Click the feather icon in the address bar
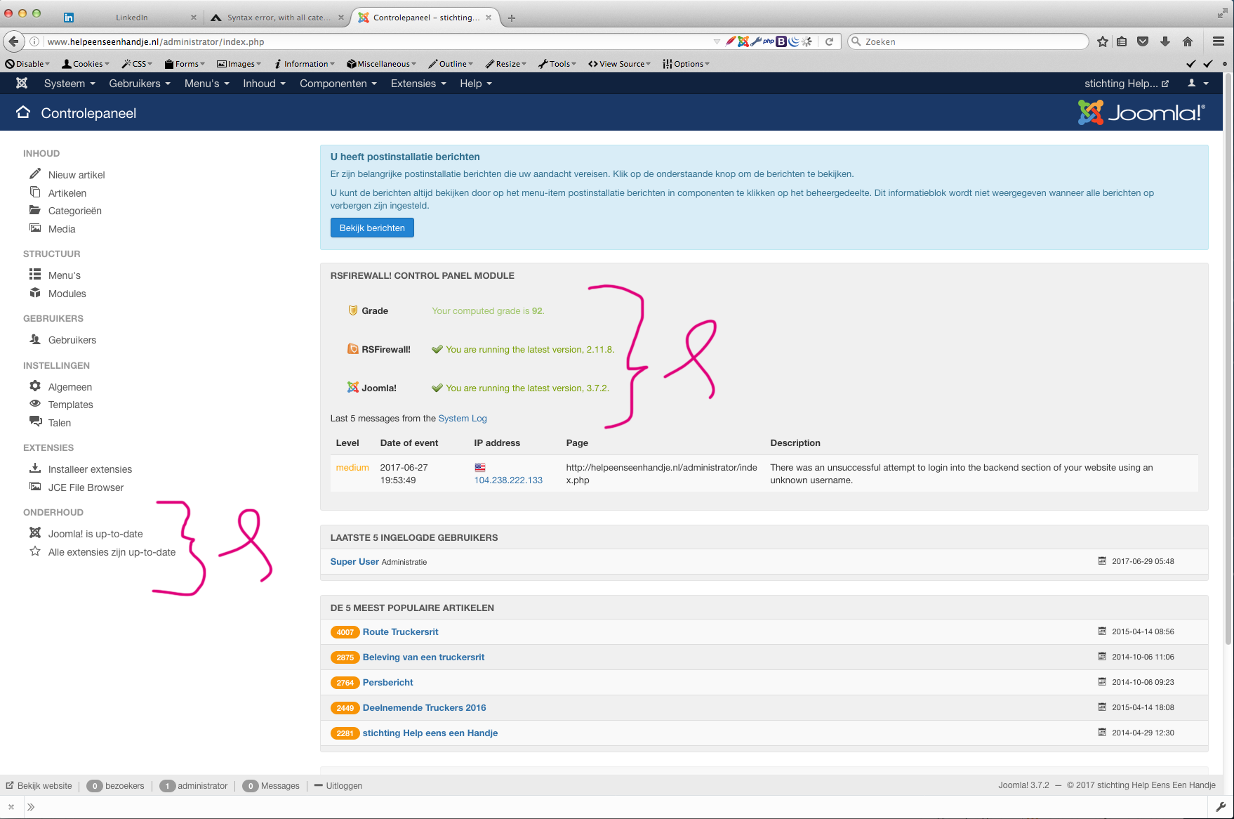This screenshot has height=819, width=1234. pos(731,41)
